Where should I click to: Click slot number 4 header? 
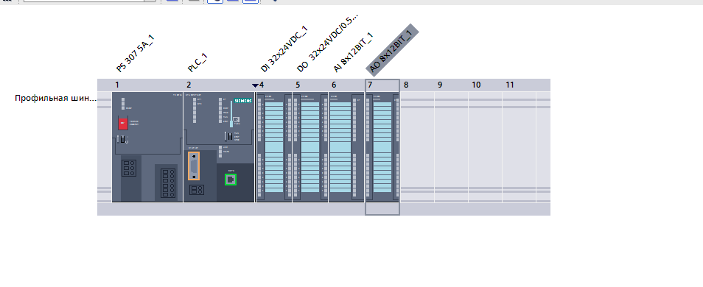pyautogui.click(x=262, y=85)
